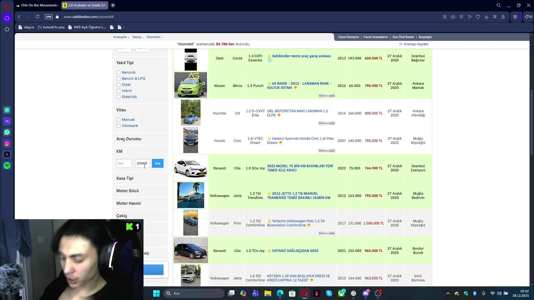Check the Otomatik transmission checkbox
This screenshot has width=534, height=300.
(118, 126)
